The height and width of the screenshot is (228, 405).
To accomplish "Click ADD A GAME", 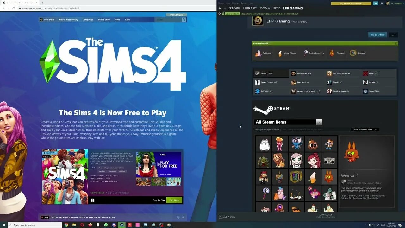I will click(227, 217).
